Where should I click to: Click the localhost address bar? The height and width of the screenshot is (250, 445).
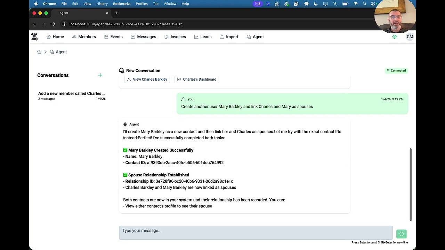click(x=126, y=24)
